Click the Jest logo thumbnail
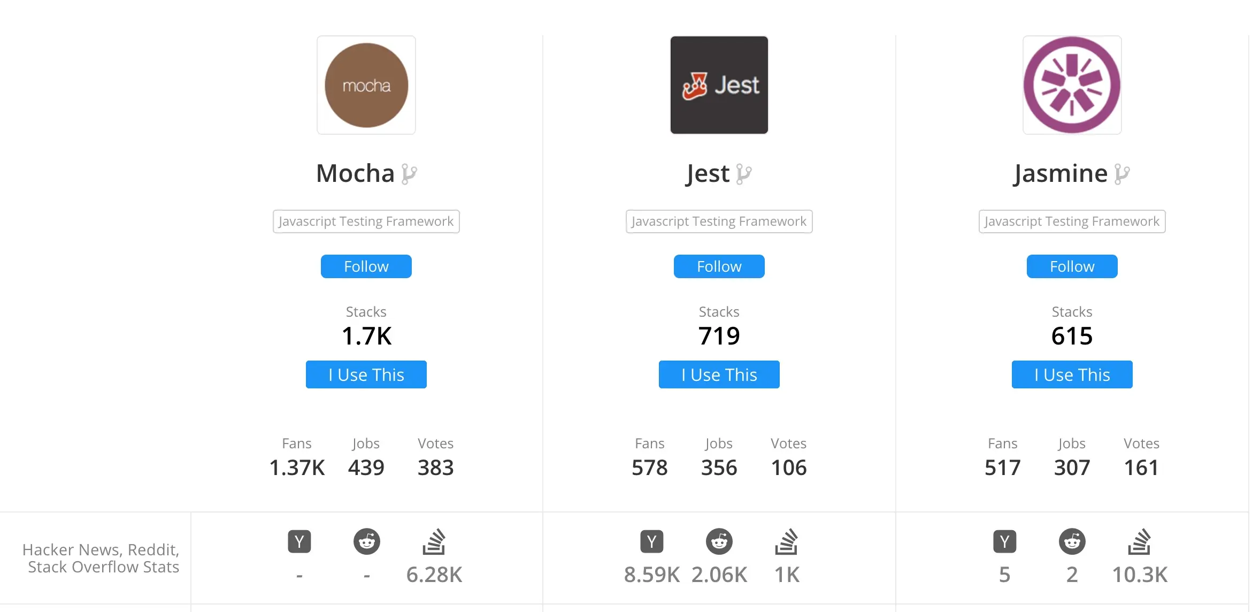 tap(719, 85)
